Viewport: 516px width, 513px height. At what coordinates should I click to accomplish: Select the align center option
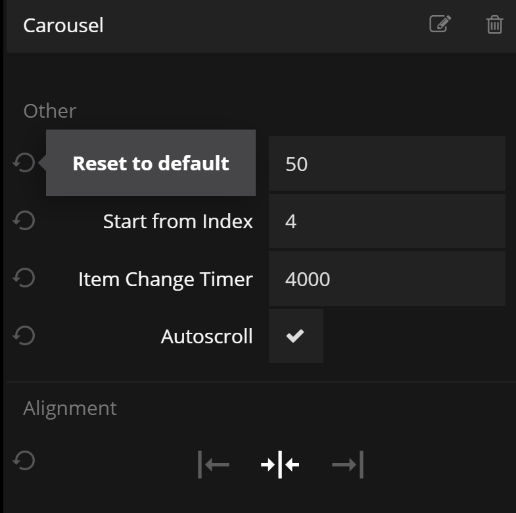click(x=280, y=465)
